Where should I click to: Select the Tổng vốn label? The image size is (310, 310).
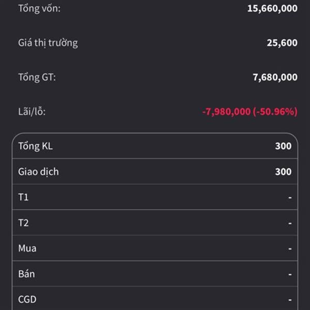click(39, 8)
